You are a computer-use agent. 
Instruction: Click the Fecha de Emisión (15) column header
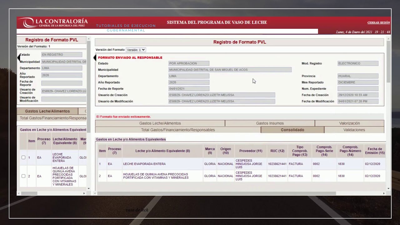pos(375,151)
